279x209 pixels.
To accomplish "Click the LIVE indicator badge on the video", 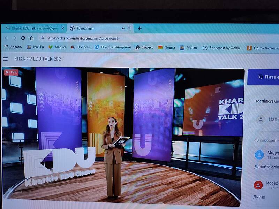I will pos(12,72).
